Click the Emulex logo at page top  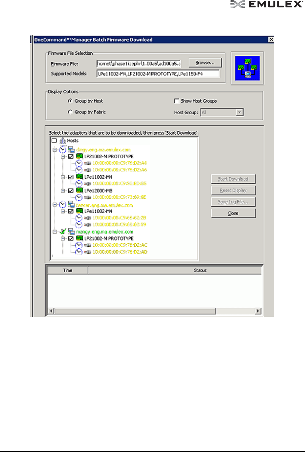(267, 4)
